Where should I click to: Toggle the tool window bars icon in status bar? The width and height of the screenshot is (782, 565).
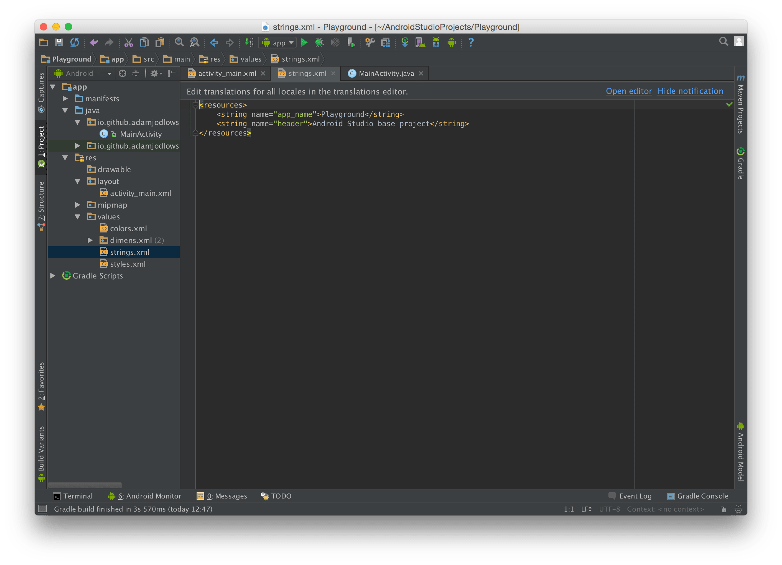click(42, 509)
